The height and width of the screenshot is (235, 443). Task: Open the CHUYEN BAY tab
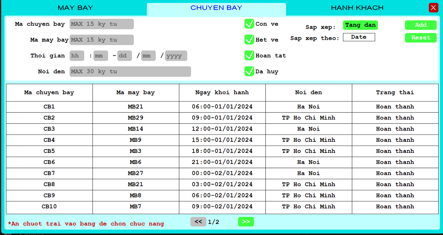pyautogui.click(x=216, y=8)
